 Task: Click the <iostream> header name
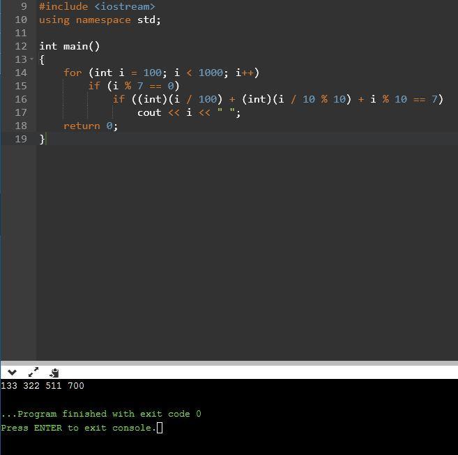click(125, 6)
